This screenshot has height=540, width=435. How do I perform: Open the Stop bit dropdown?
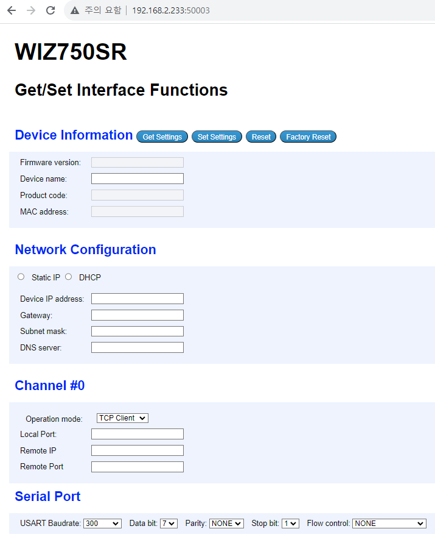[290, 523]
